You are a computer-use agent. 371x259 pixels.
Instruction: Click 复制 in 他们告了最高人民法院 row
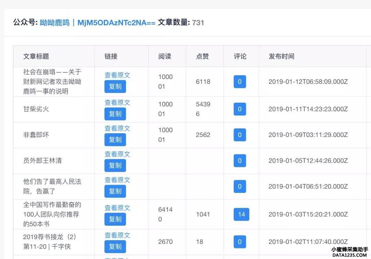click(115, 191)
